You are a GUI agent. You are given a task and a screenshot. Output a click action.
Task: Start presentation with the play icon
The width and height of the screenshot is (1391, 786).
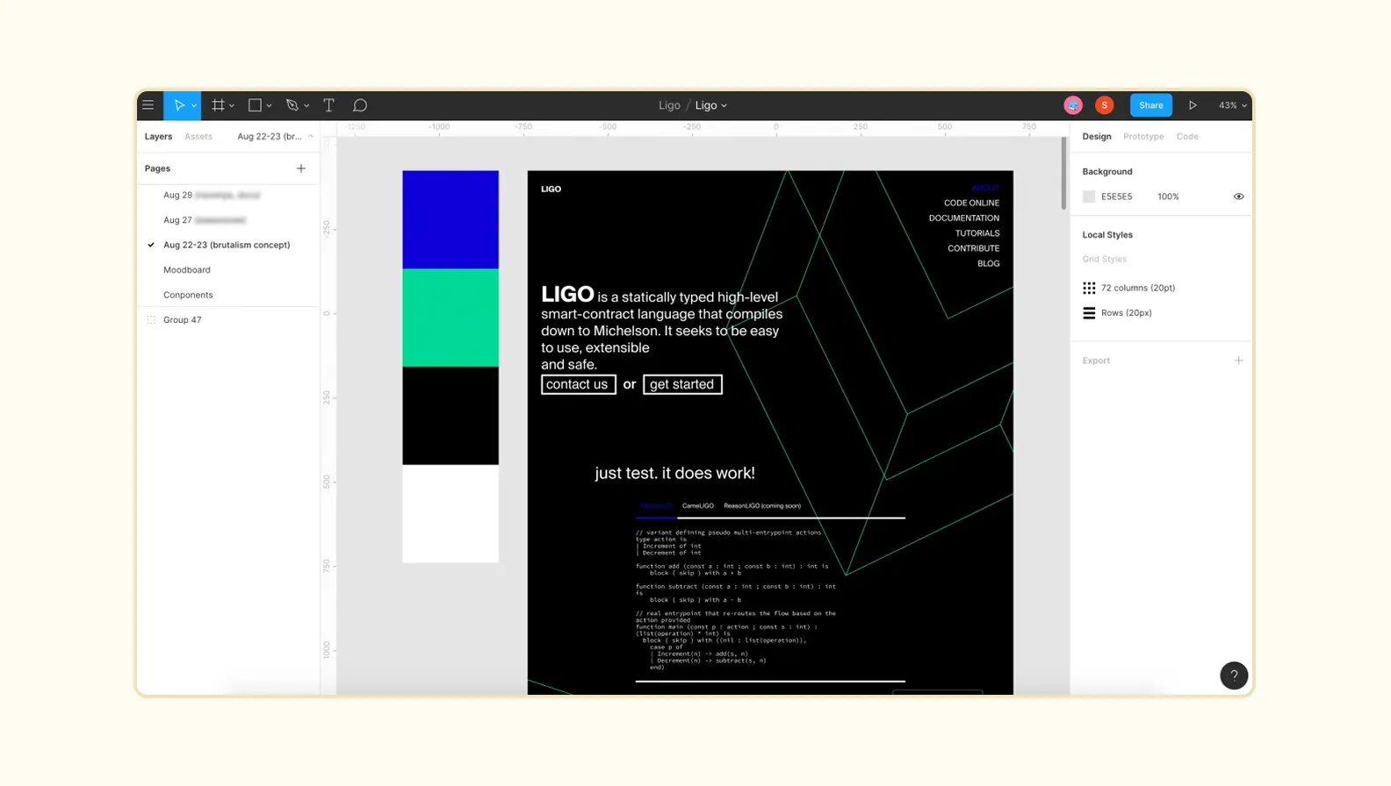(1193, 105)
